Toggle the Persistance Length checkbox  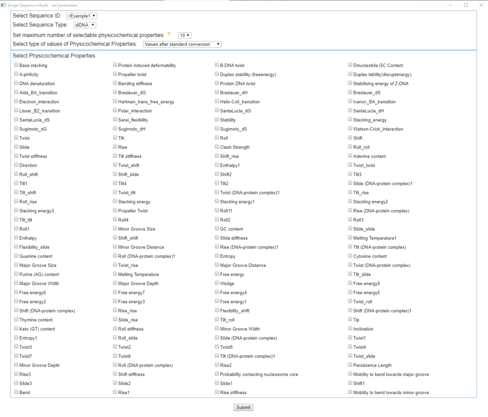350,365
